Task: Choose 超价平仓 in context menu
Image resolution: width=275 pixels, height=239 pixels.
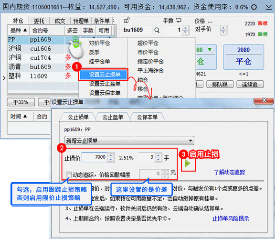Action: (148, 43)
